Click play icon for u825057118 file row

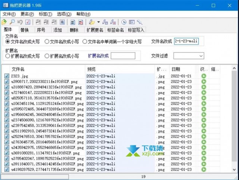point(204,98)
